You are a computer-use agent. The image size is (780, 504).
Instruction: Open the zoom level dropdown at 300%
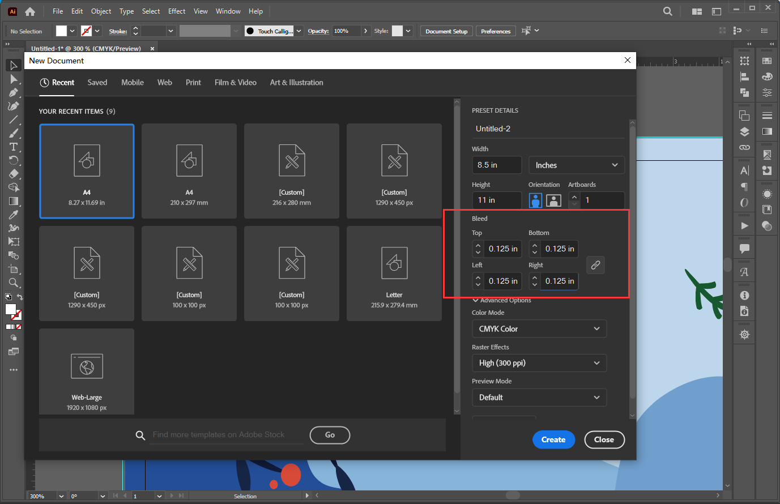point(61,496)
